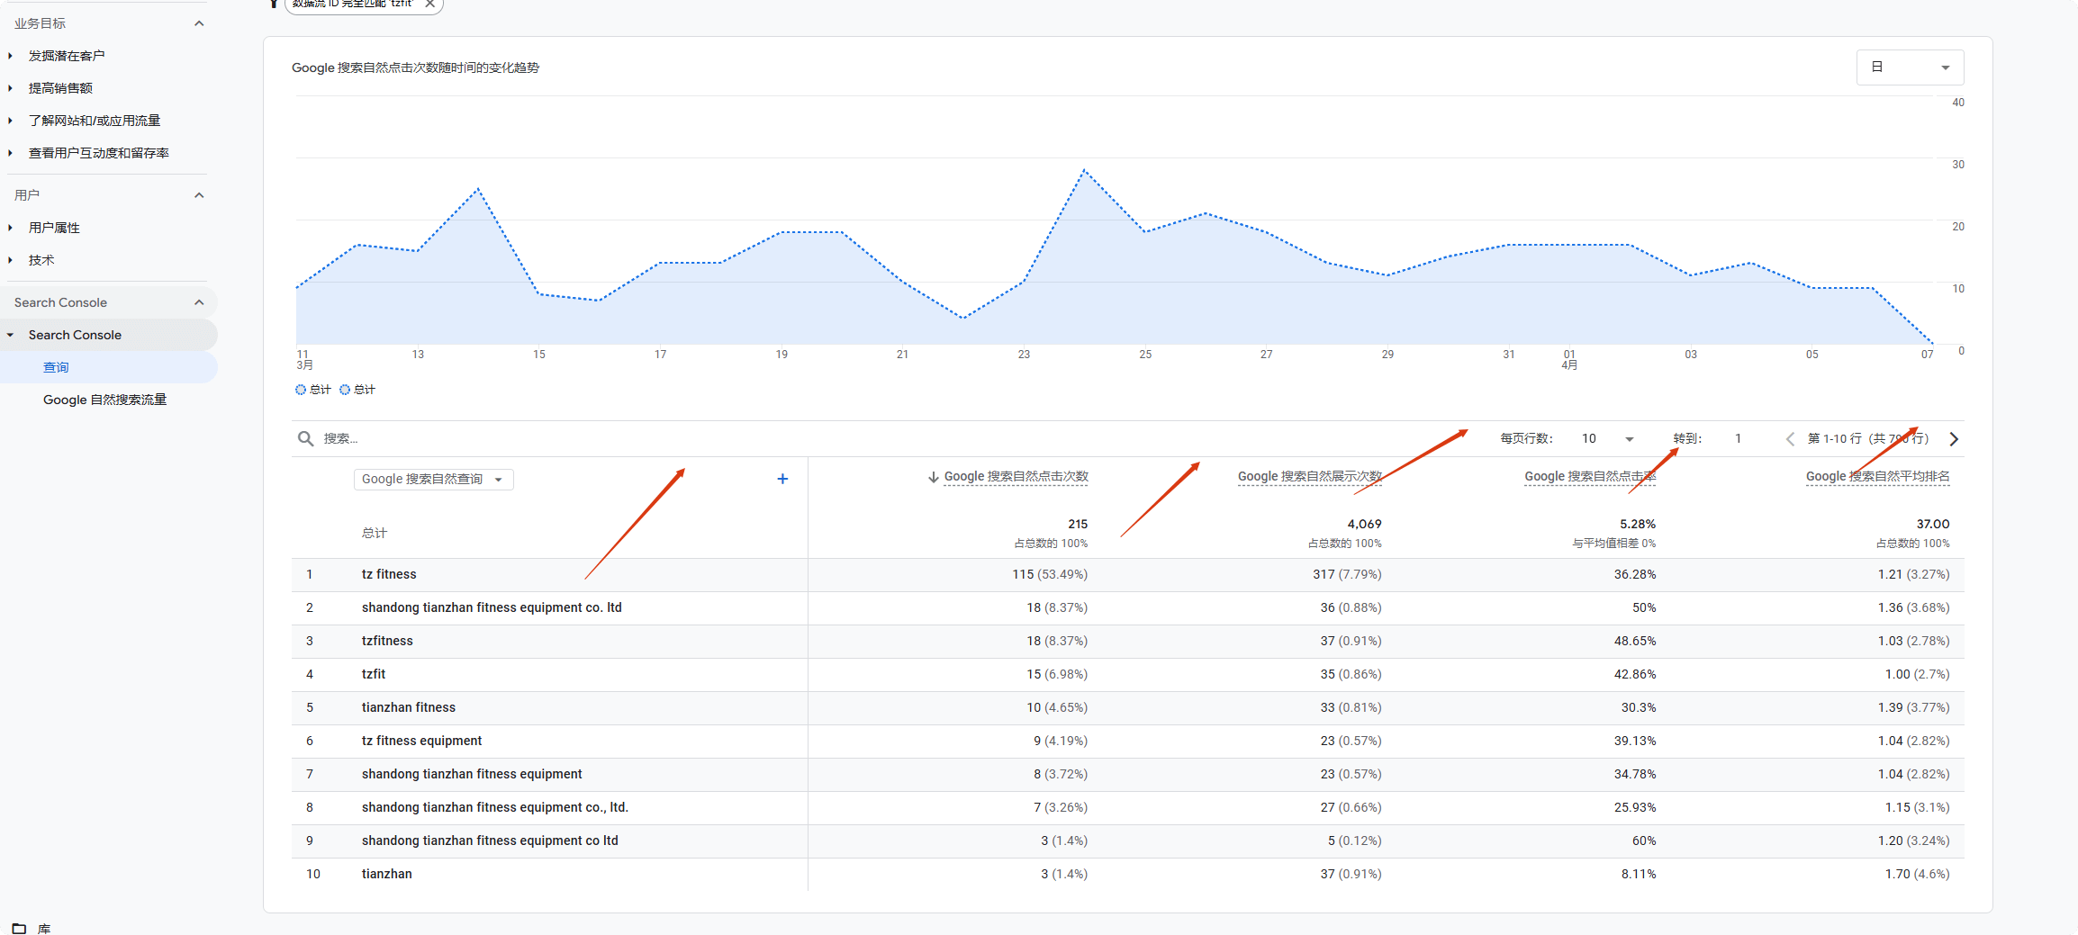The image size is (2078, 935).
Task: Toggle the second 总计 series in the chart legend
Action: [x=358, y=389]
